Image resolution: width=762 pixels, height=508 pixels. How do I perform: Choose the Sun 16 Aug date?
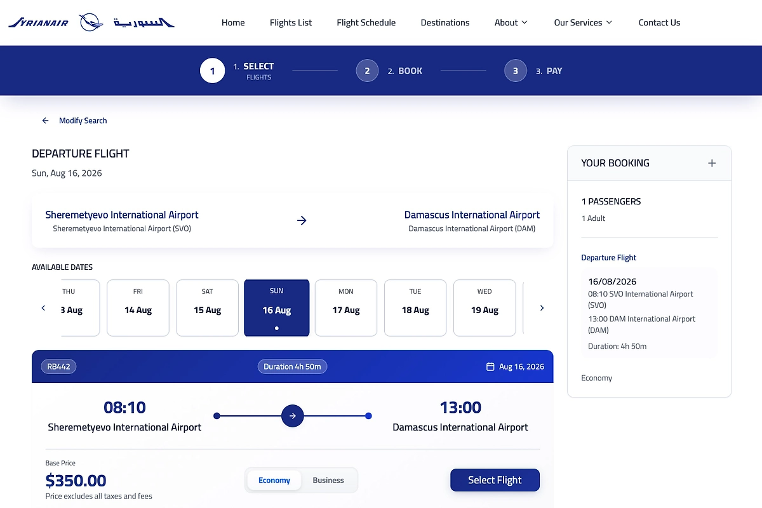(x=277, y=308)
